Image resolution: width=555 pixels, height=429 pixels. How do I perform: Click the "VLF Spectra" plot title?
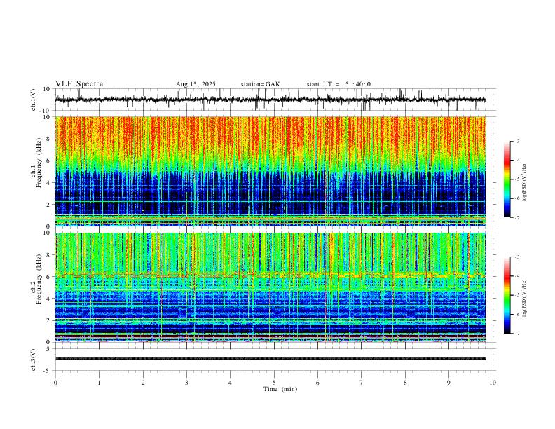pos(79,84)
